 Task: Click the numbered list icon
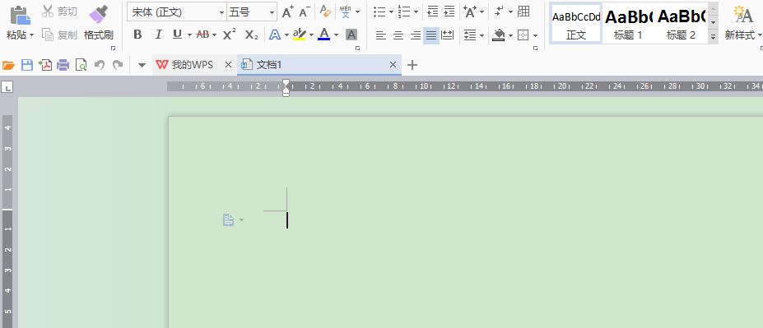(x=404, y=12)
